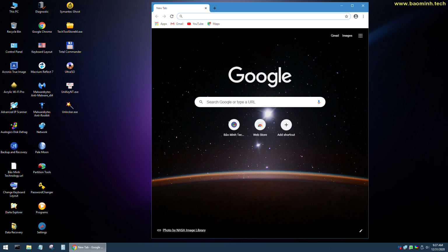Select the Backup and Recovery icon

tap(14, 148)
